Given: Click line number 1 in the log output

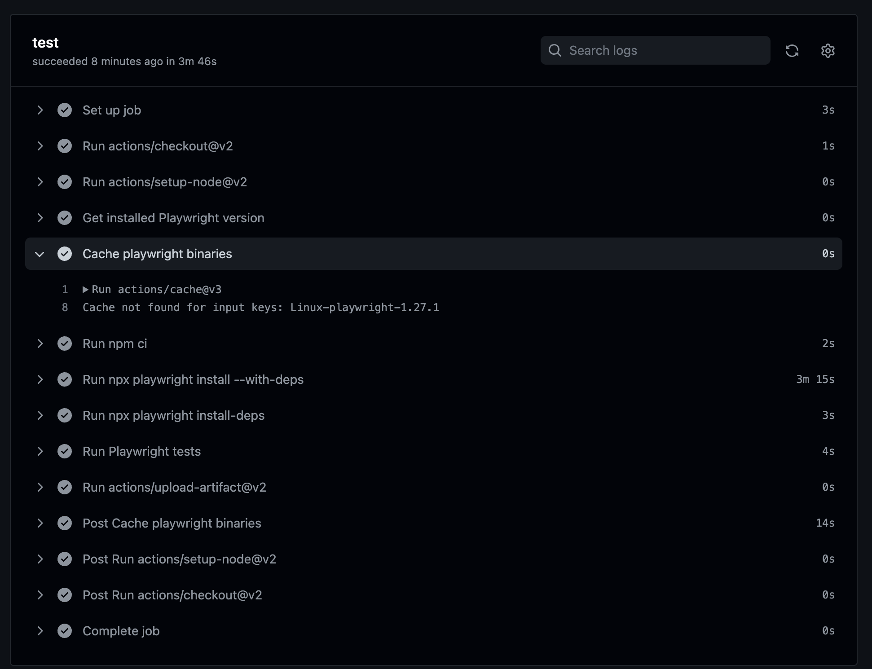Looking at the screenshot, I should (65, 290).
